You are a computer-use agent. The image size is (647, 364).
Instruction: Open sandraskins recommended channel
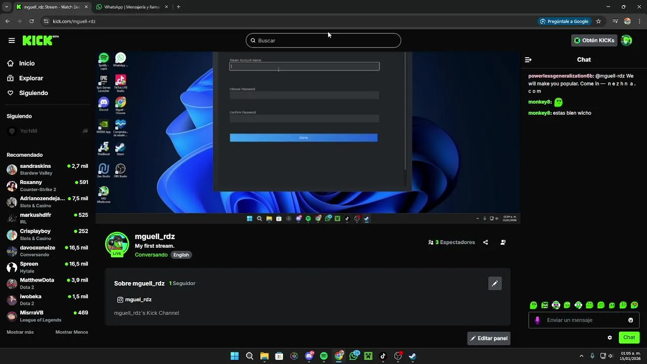click(x=48, y=169)
